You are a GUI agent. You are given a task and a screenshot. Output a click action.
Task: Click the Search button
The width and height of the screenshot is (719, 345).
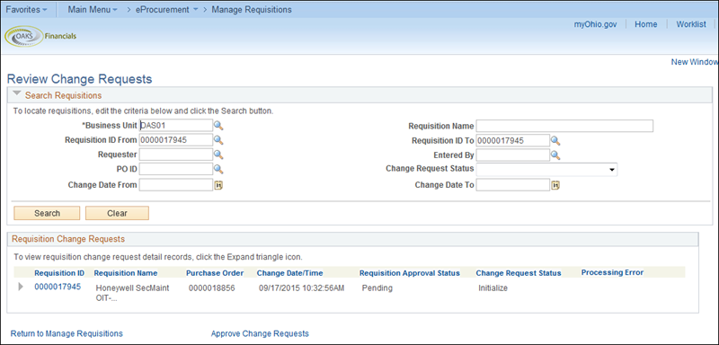click(47, 213)
